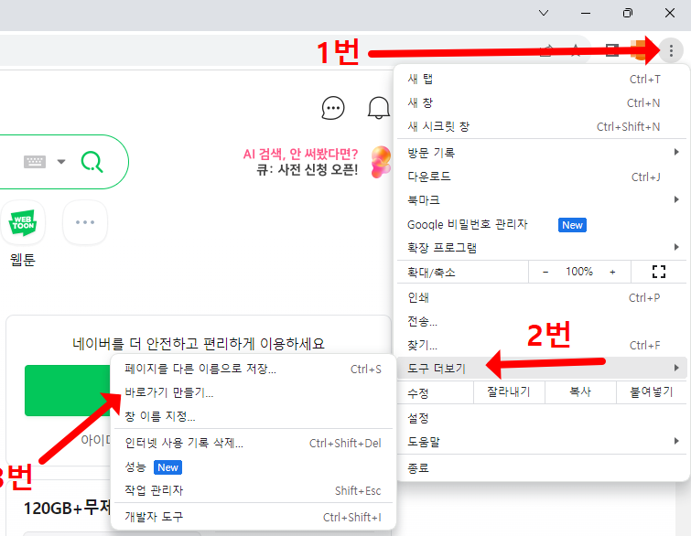Click 복사 in the edit row
The width and height of the screenshot is (691, 536).
580,392
